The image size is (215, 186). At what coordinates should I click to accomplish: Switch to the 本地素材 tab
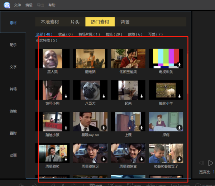point(50,22)
